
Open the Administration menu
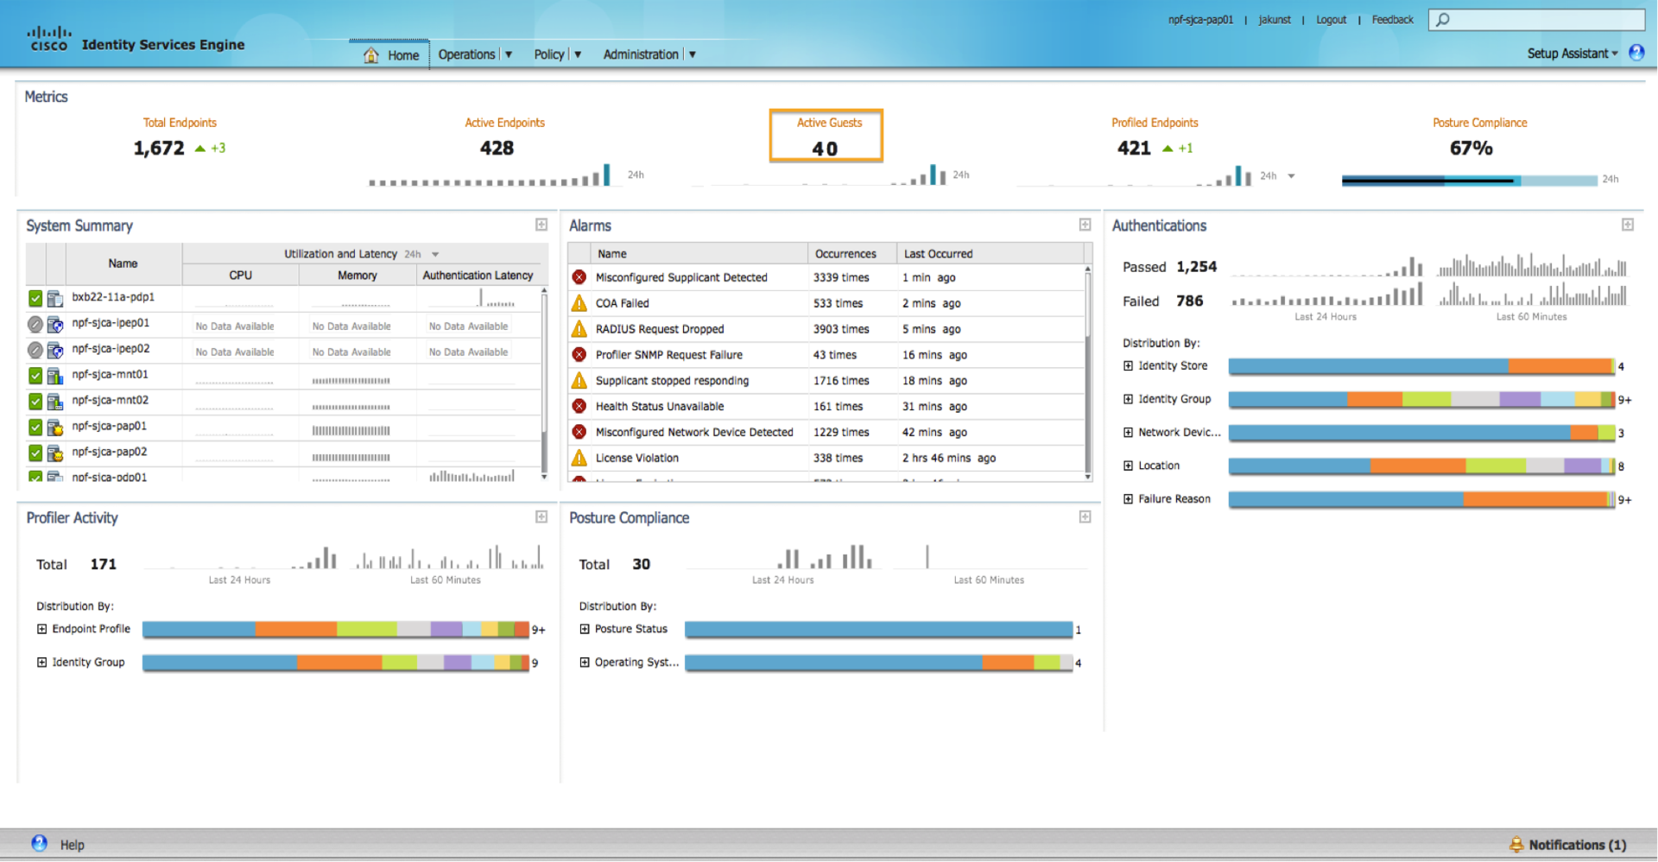(x=649, y=54)
